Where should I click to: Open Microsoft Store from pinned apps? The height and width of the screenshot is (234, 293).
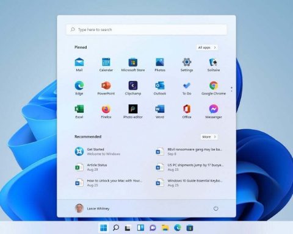133,65
